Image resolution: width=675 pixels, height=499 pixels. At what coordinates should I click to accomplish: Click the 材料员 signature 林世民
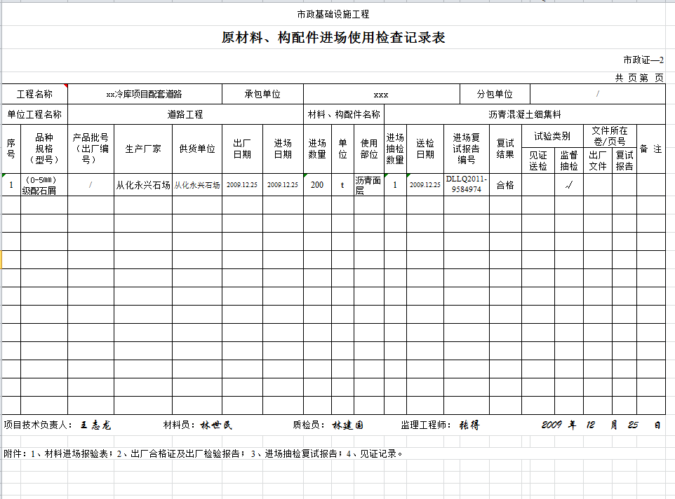pyautogui.click(x=216, y=425)
